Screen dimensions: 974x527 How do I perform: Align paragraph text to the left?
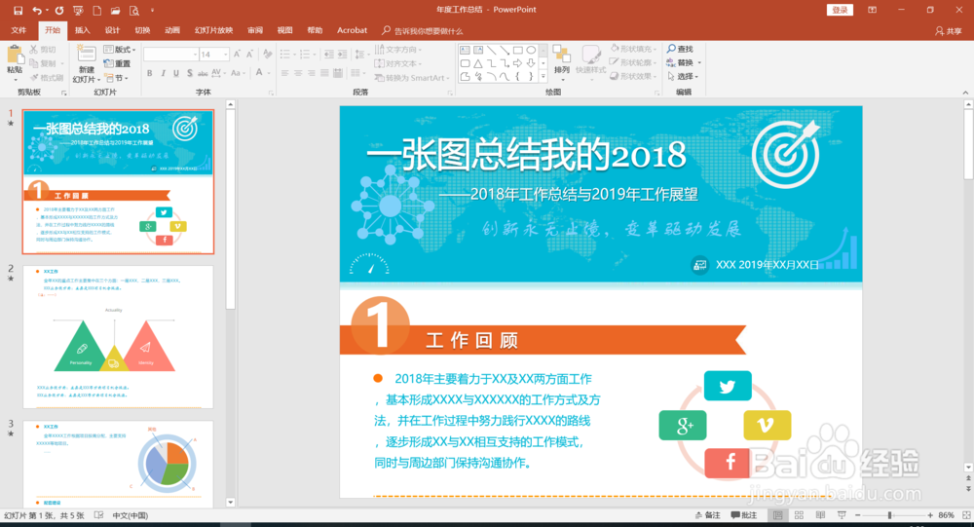[x=285, y=73]
